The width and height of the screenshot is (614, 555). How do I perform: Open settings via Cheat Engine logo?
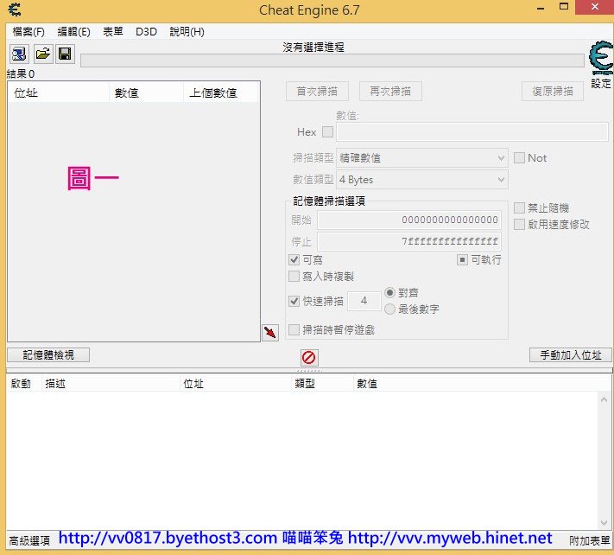pyautogui.click(x=601, y=58)
